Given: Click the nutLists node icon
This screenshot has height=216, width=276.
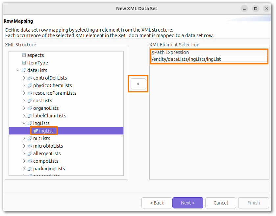Looking at the screenshot, I should coord(30,138).
